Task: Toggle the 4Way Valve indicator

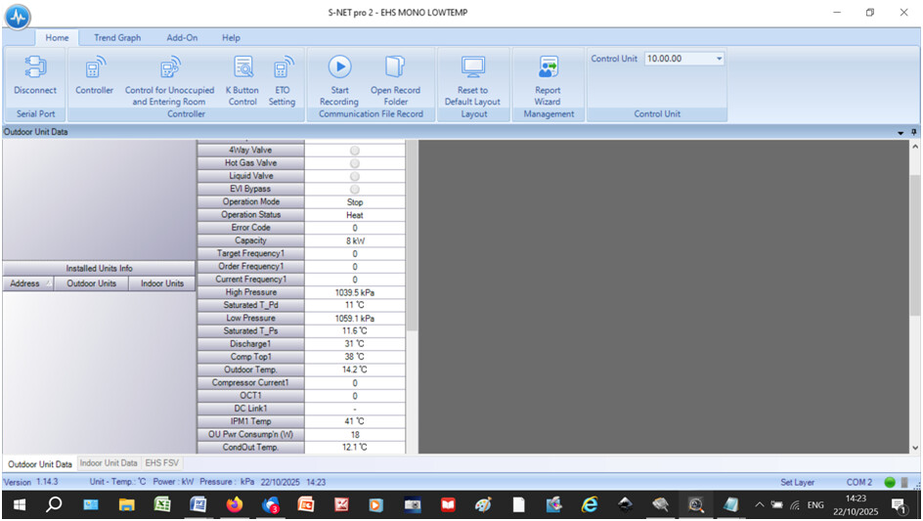Action: pyautogui.click(x=354, y=151)
